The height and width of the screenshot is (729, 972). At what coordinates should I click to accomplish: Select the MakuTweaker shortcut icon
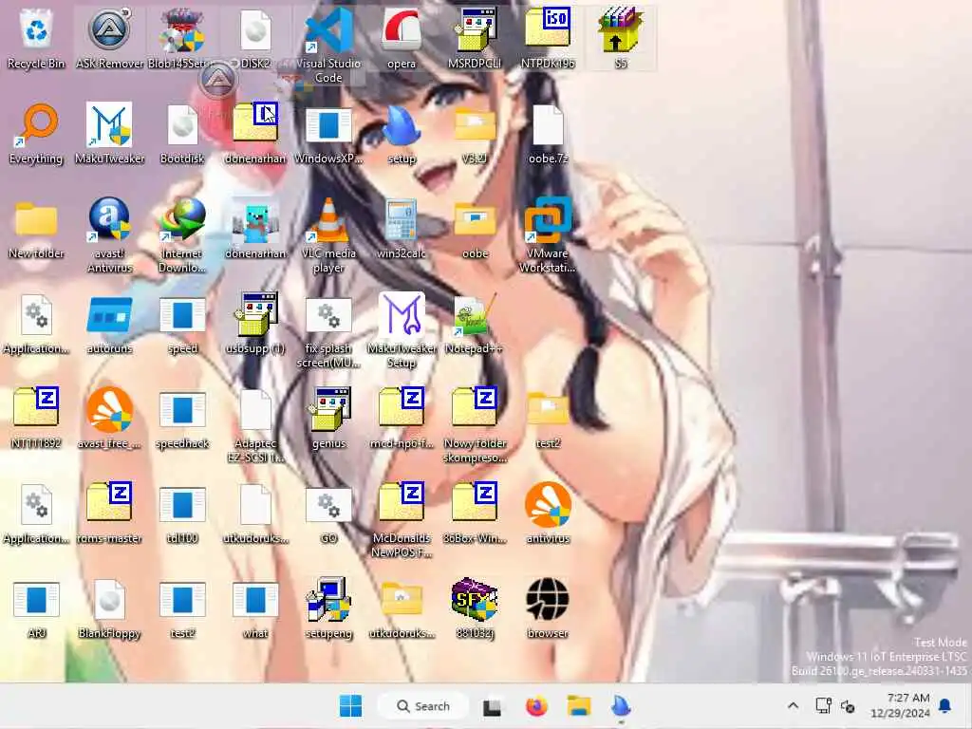pos(110,134)
